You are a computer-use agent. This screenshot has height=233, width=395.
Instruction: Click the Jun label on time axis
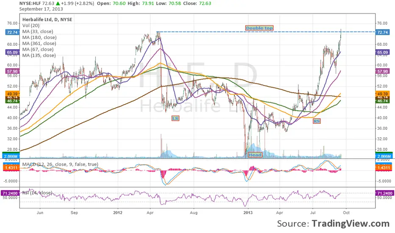(40, 213)
